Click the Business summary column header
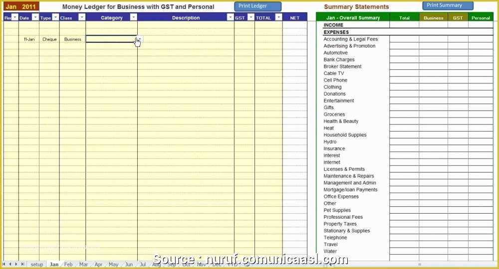Screen dimensions: 499x269 tap(434, 18)
